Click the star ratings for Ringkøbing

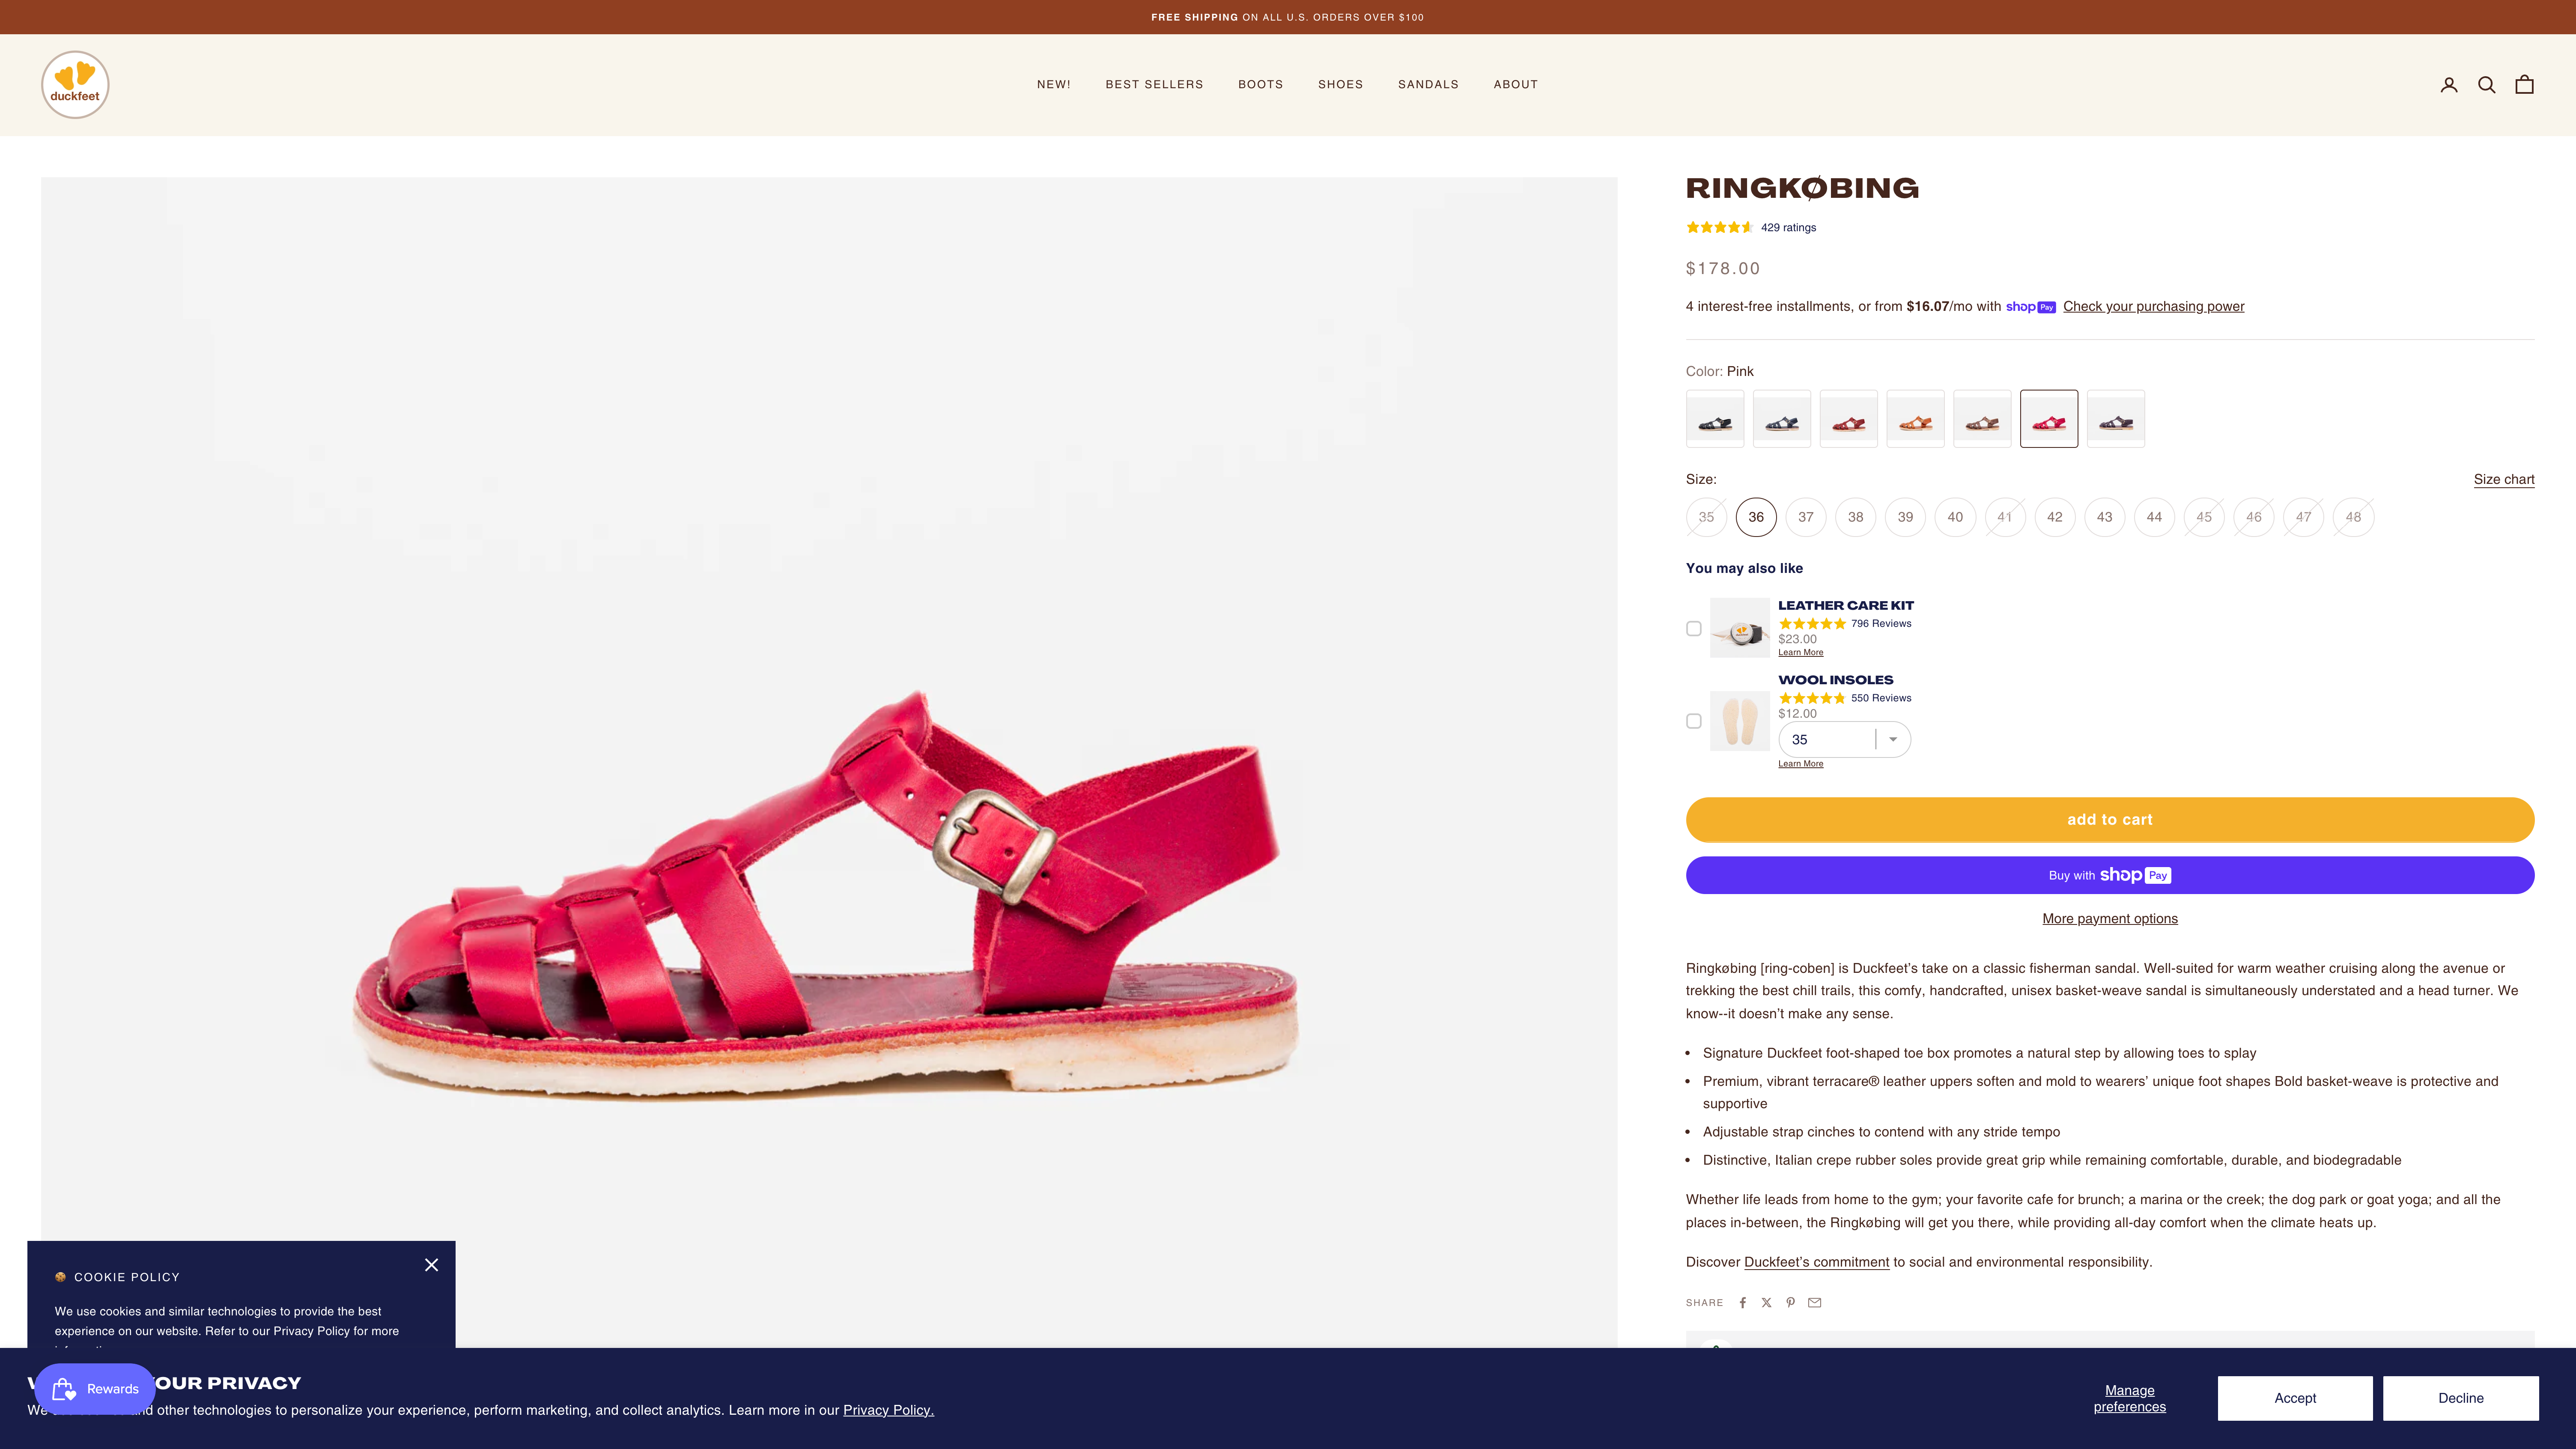[1720, 228]
